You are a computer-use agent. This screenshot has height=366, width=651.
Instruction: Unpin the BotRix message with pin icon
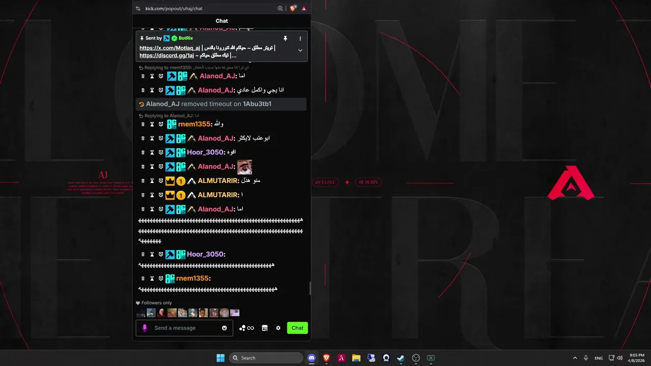pos(285,39)
